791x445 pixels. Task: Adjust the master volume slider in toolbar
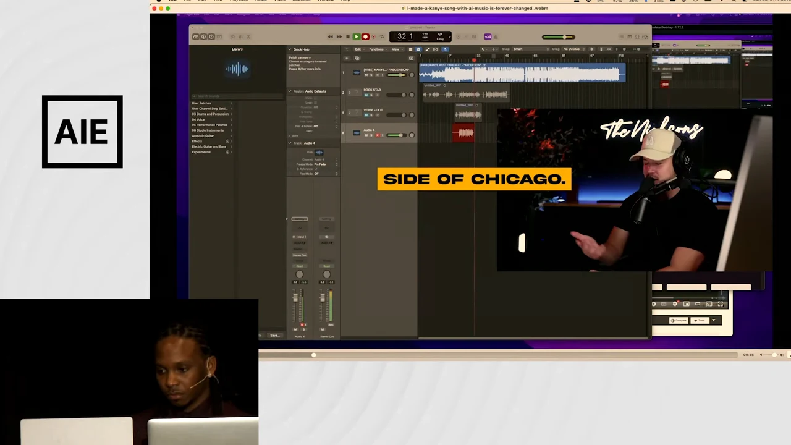click(x=559, y=37)
